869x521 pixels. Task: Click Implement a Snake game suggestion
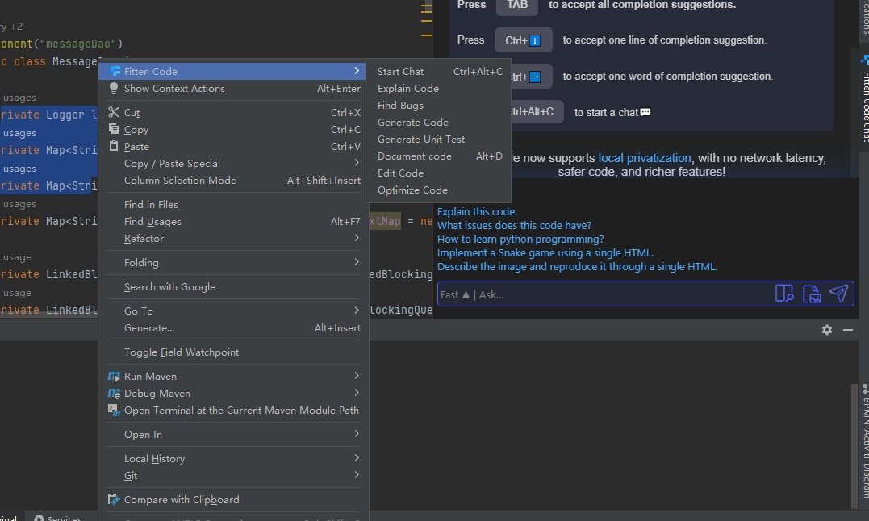tap(545, 253)
